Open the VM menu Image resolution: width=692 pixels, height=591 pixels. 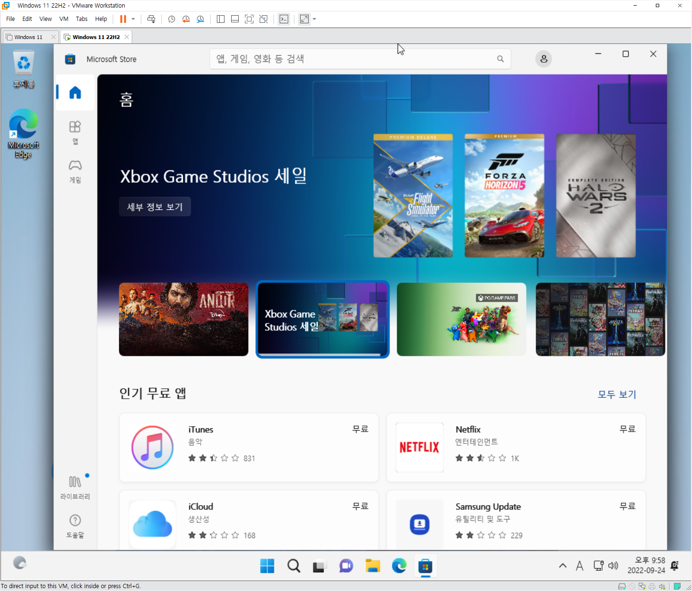click(x=64, y=19)
